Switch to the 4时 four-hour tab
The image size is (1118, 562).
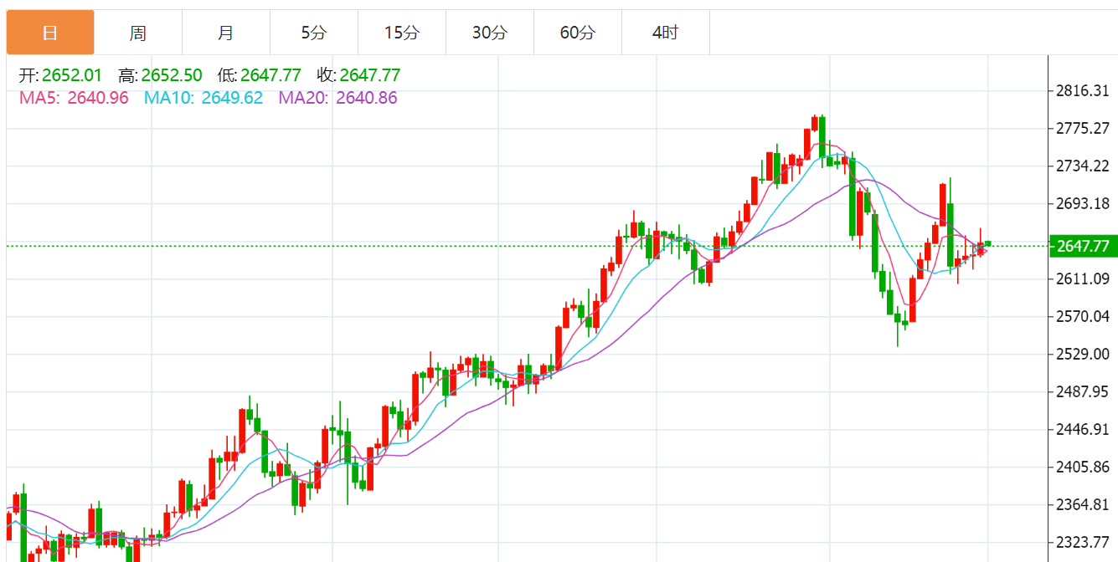(666, 33)
